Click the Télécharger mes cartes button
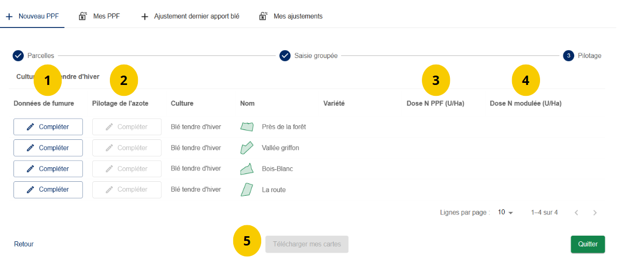Screen dimensions: 624x260 coord(307,244)
